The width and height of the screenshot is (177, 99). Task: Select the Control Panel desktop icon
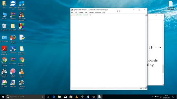point(4,38)
